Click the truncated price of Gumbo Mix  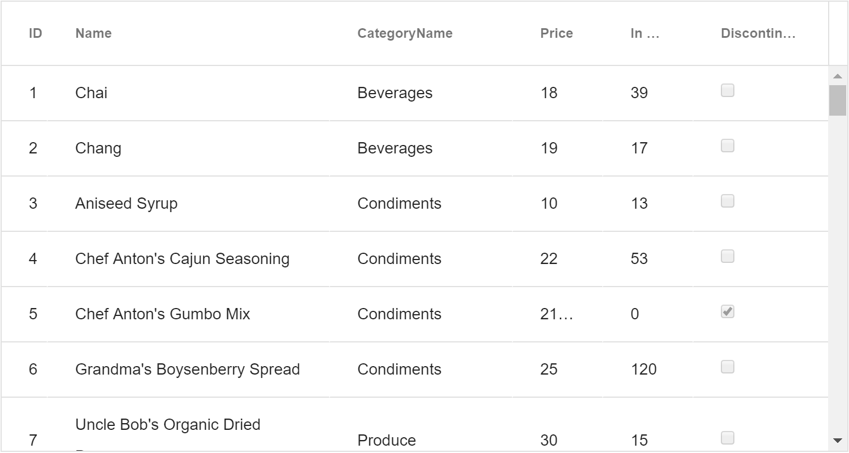pos(557,314)
